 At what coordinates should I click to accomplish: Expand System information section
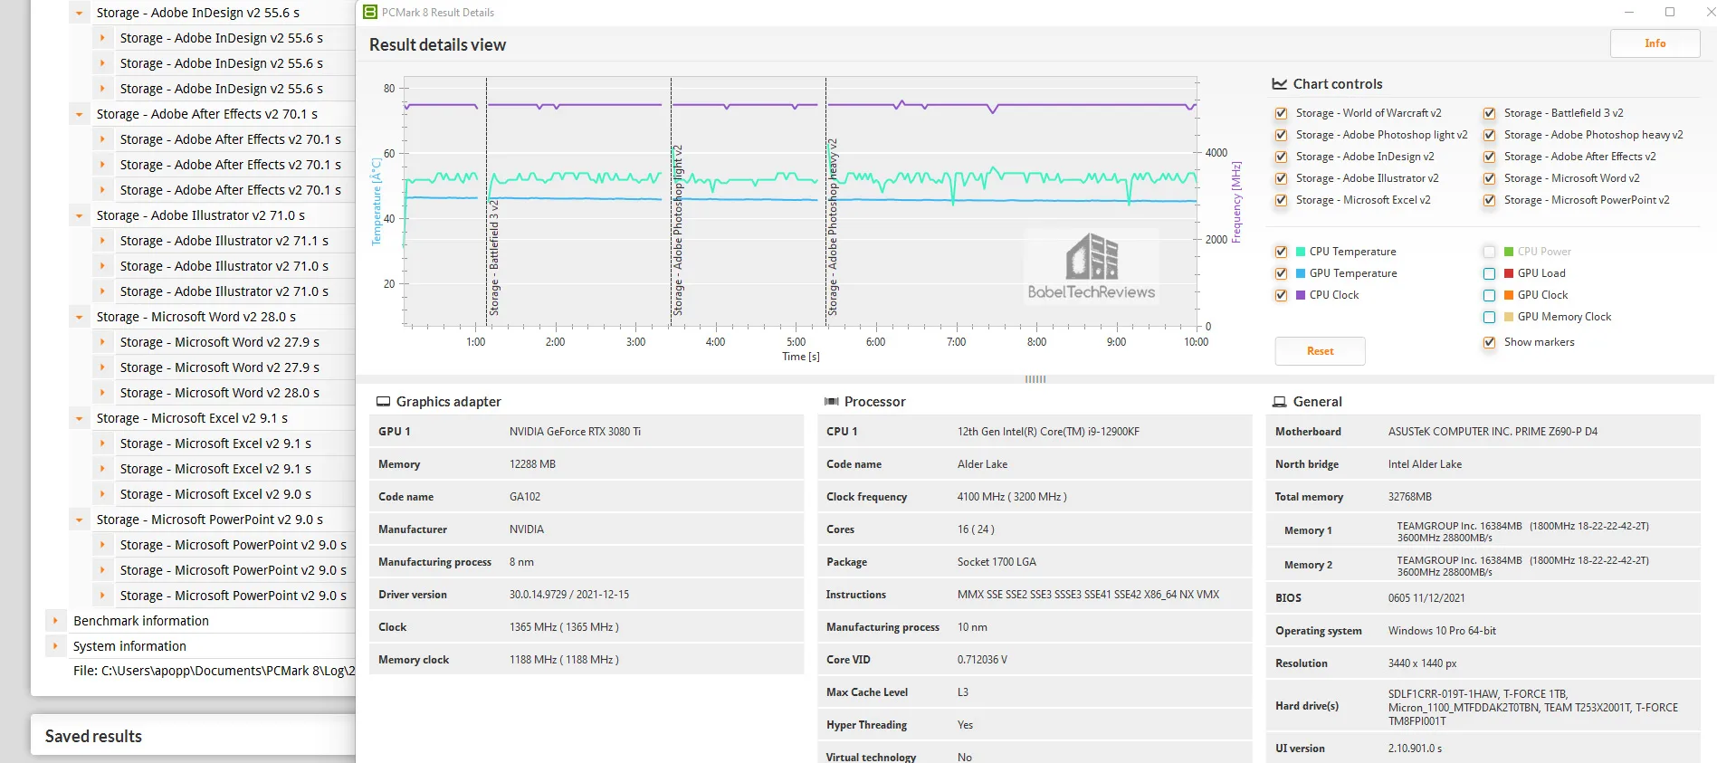click(55, 646)
